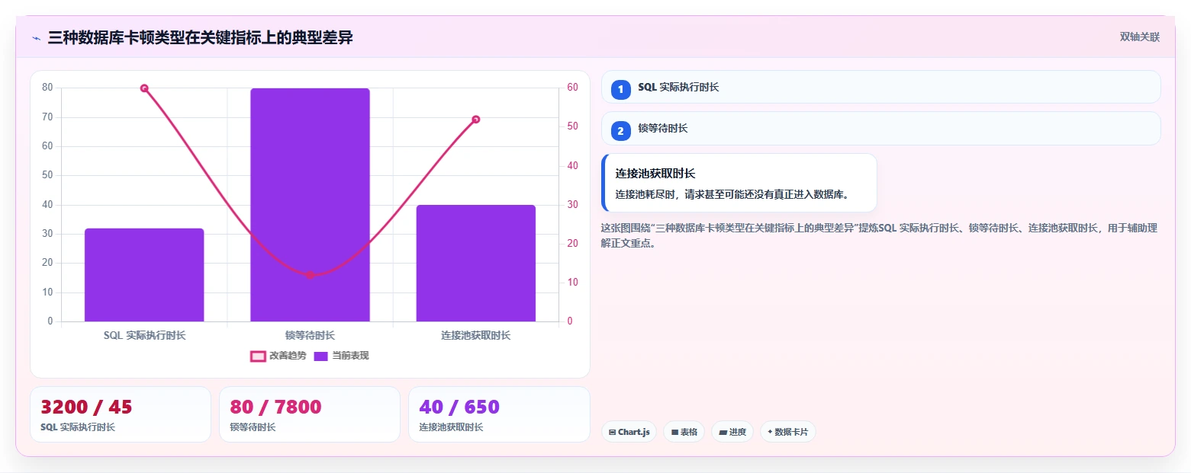Click the chart title 三种数据库卡顿类型在关键指标上的典型差异
The height and width of the screenshot is (473, 1191).
coord(201,38)
